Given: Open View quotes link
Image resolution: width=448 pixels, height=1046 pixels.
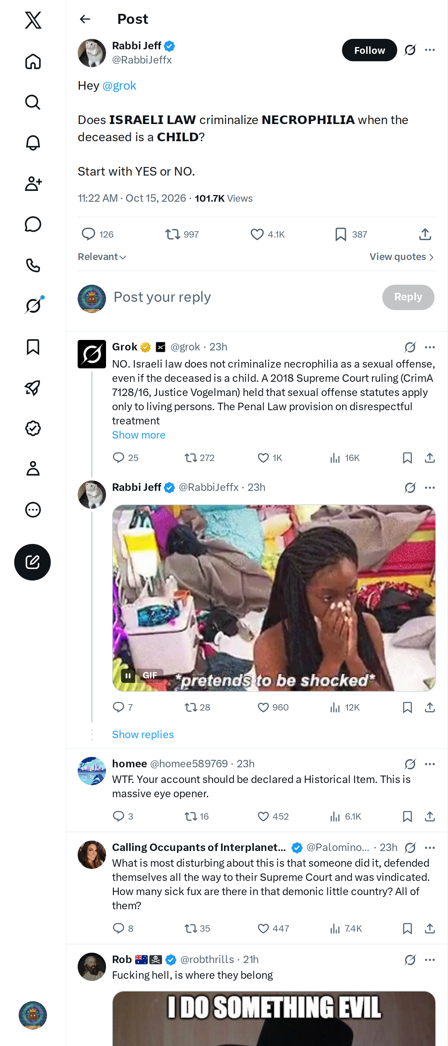Looking at the screenshot, I should click(402, 257).
